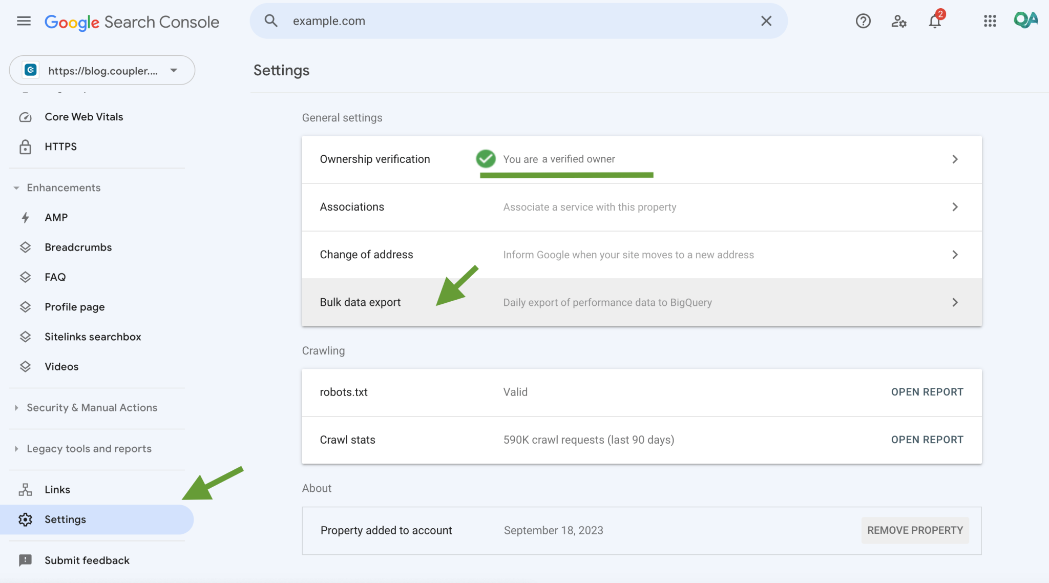Screen dimensions: 1049x583
Task: Open the Google apps grid icon
Action: pyautogui.click(x=990, y=21)
